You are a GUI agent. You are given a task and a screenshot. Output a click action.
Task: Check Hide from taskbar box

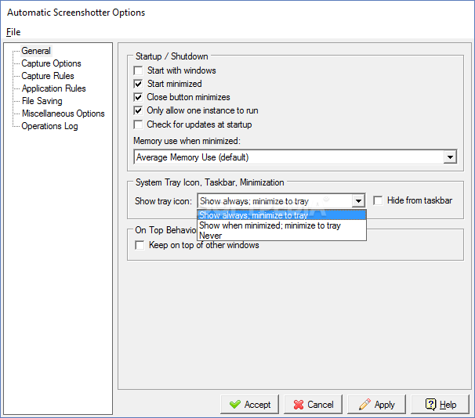click(x=378, y=200)
